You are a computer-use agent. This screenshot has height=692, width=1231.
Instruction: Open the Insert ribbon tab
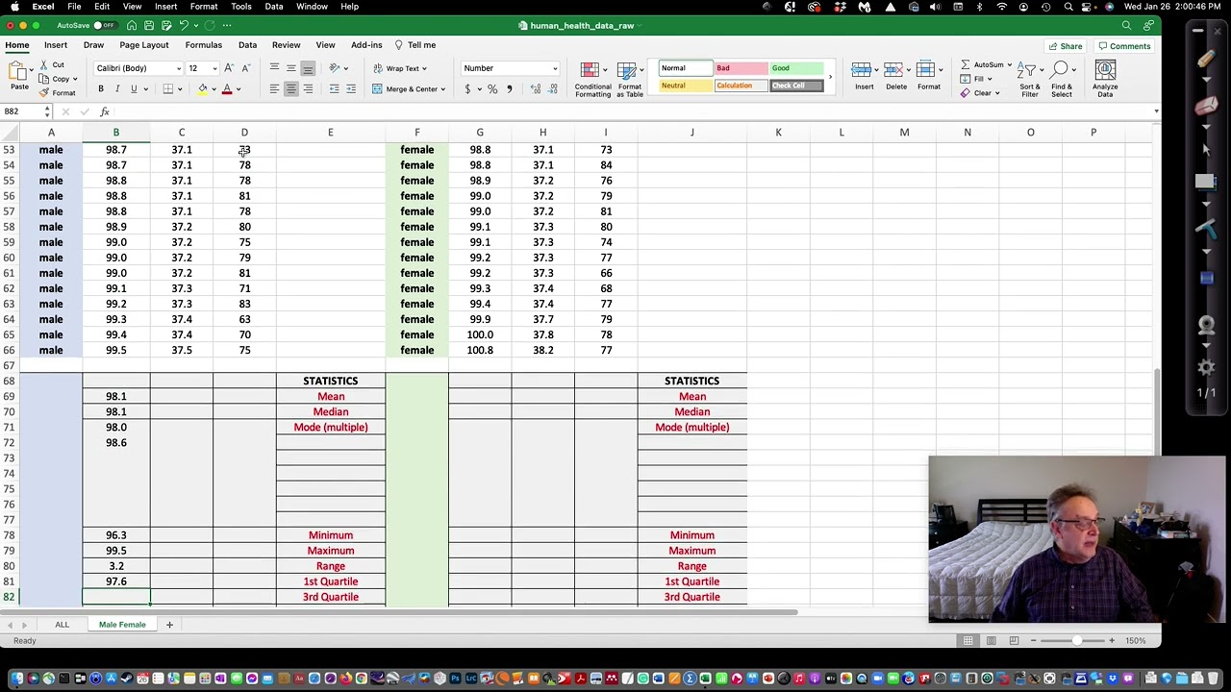pyautogui.click(x=56, y=45)
